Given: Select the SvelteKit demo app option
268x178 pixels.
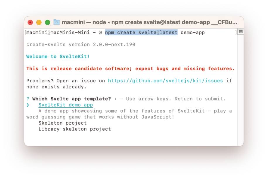Looking at the screenshot, I should (x=66, y=105).
